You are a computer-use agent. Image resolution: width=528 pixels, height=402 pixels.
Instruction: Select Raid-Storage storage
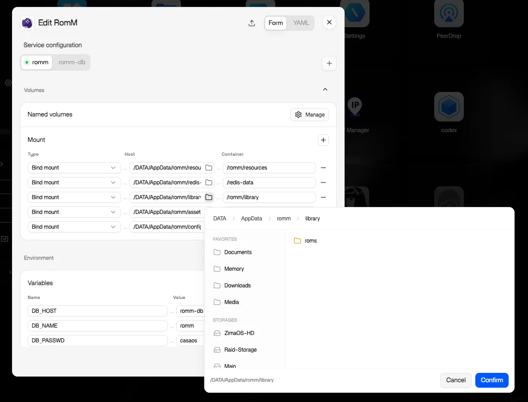236,350
